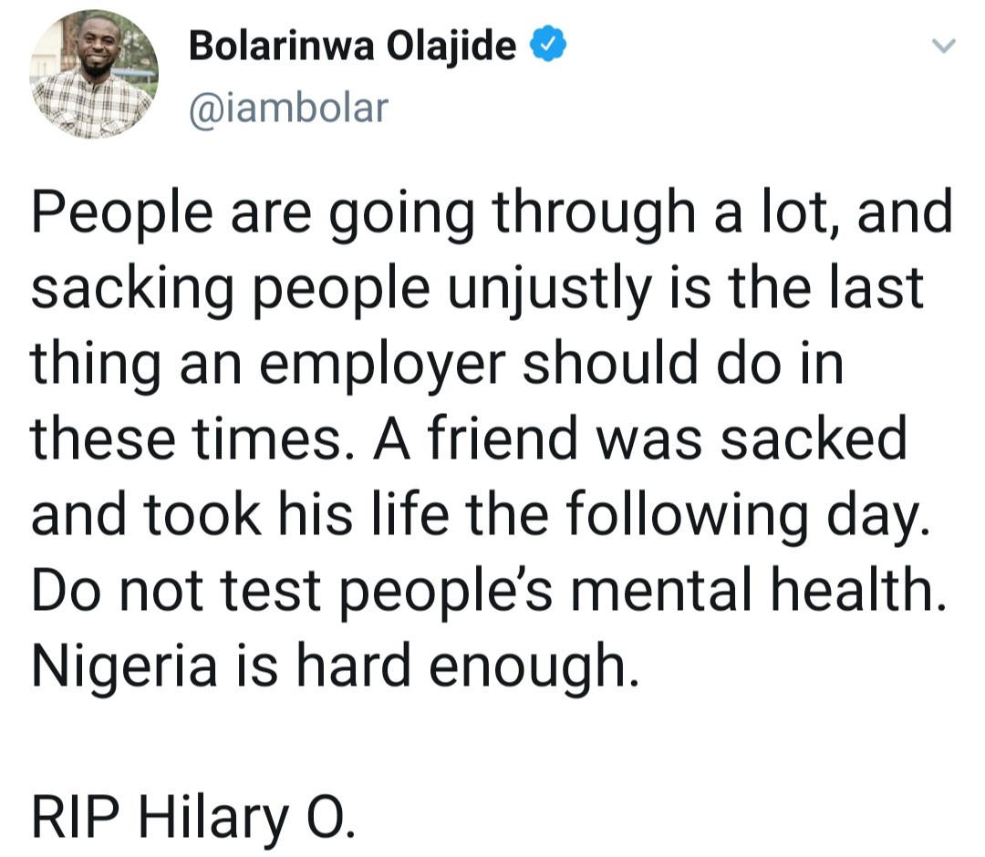Click the first tweet line starting with "People are going"
985x857 pixels.
tap(492, 213)
